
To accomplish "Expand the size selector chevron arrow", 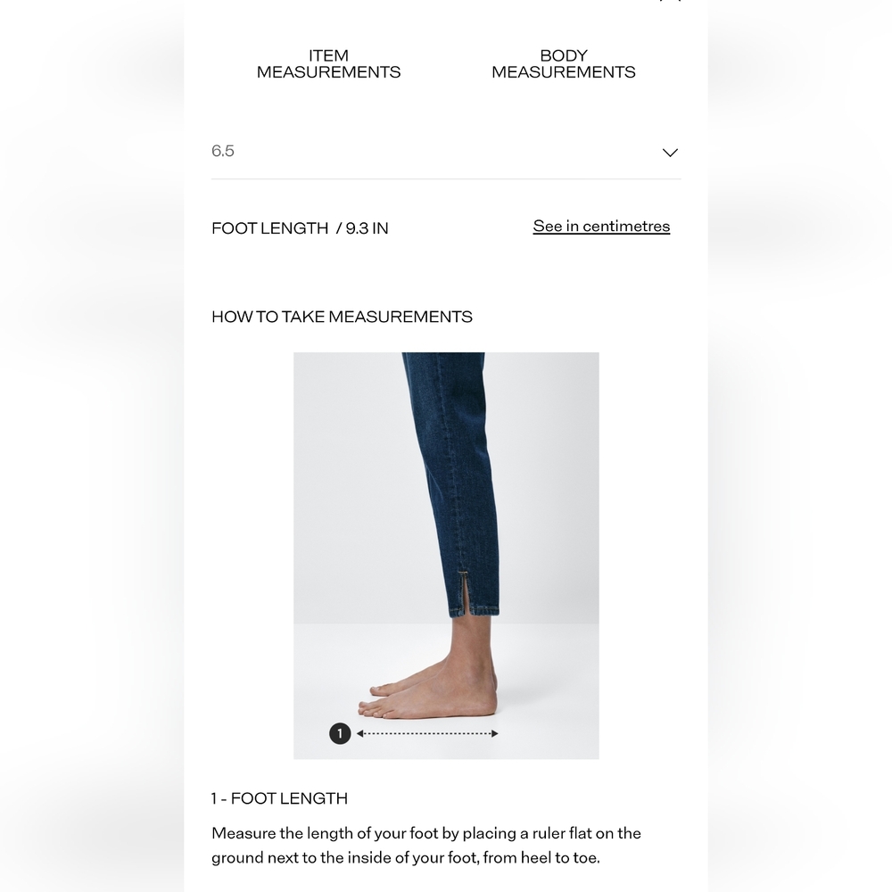I will click(670, 153).
